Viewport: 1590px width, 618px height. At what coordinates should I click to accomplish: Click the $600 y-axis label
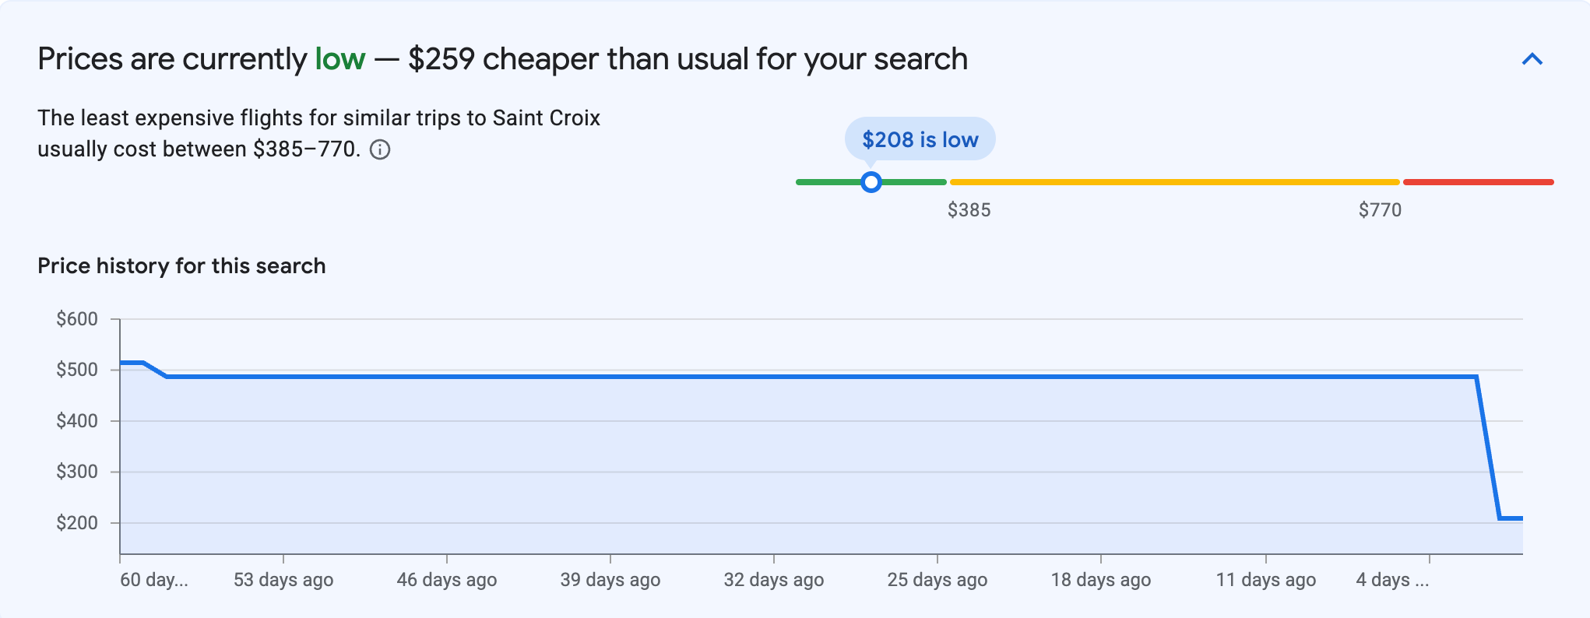tap(77, 319)
